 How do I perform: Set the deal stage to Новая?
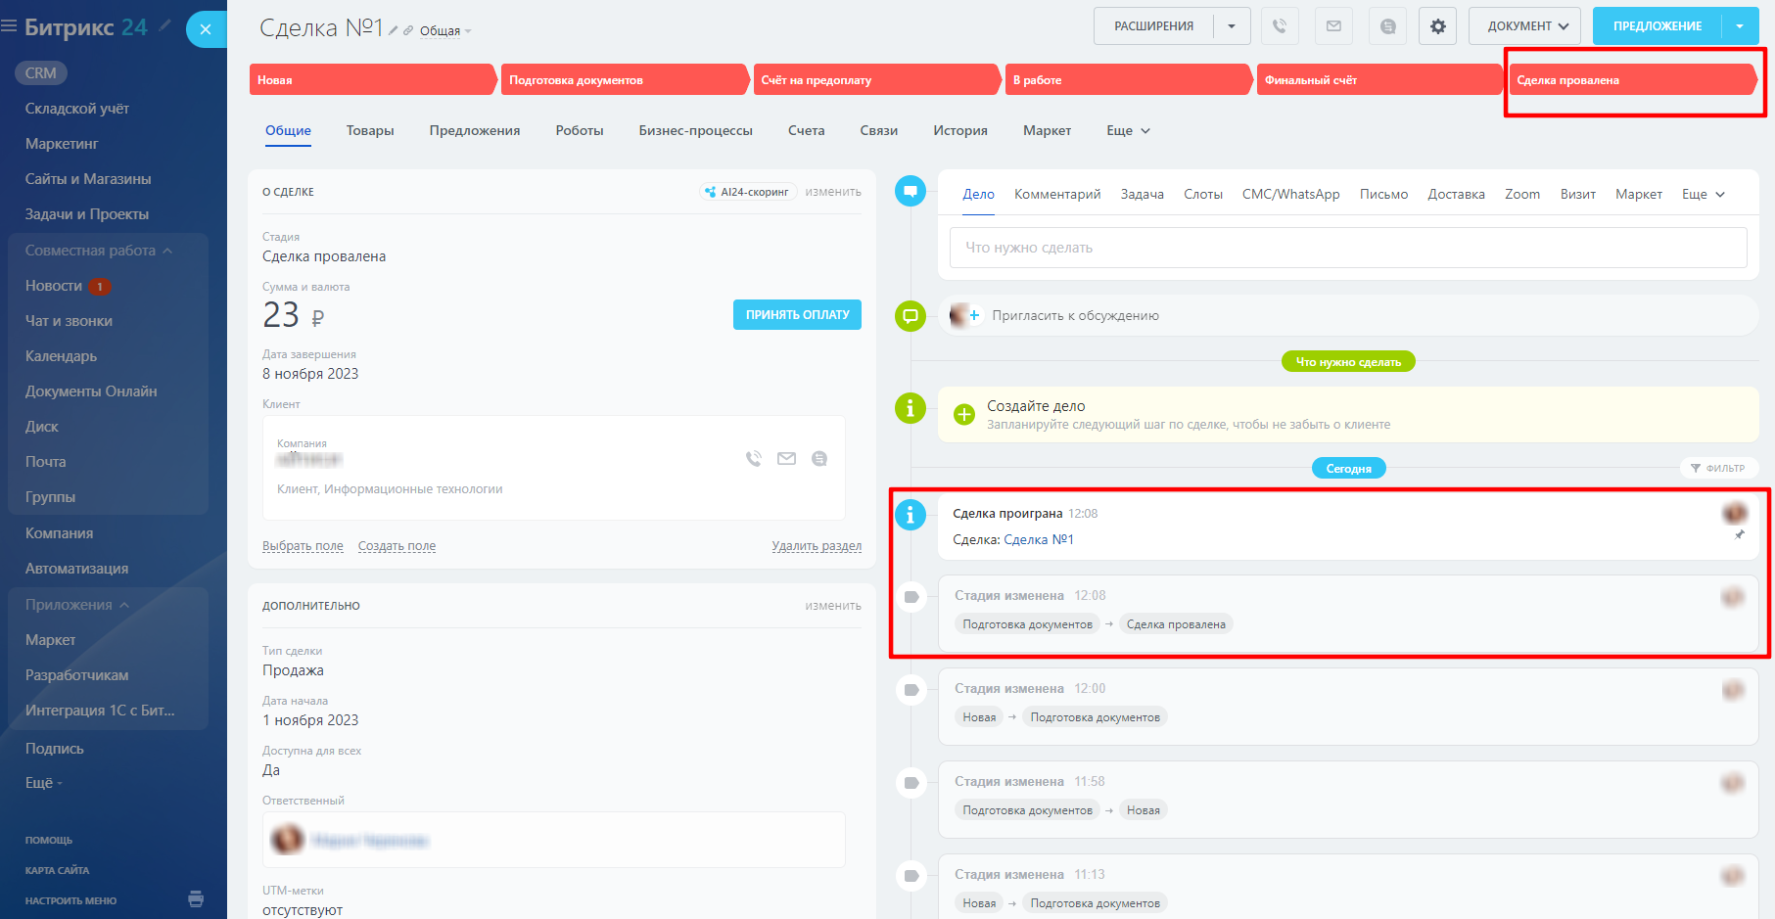tap(373, 79)
